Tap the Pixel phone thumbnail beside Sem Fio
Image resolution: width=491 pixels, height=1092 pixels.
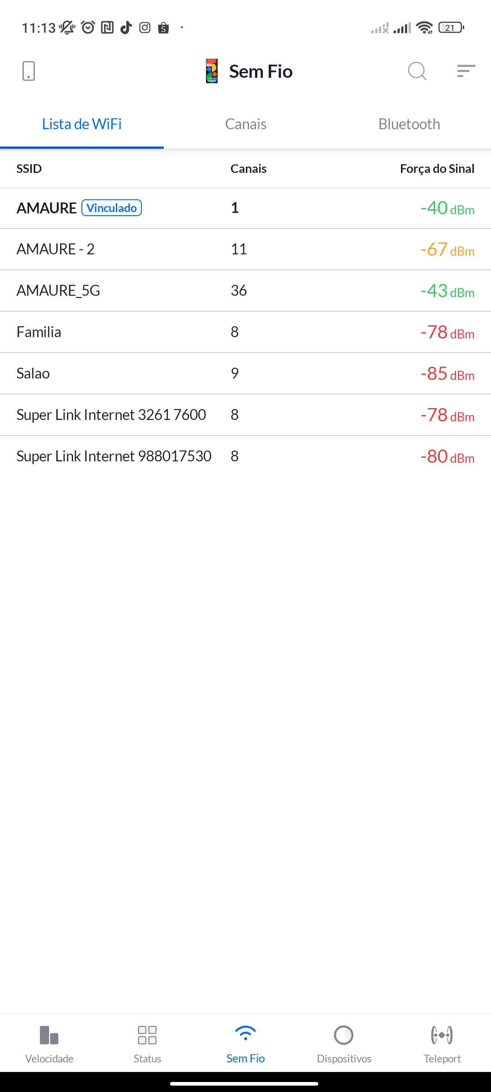coord(212,71)
